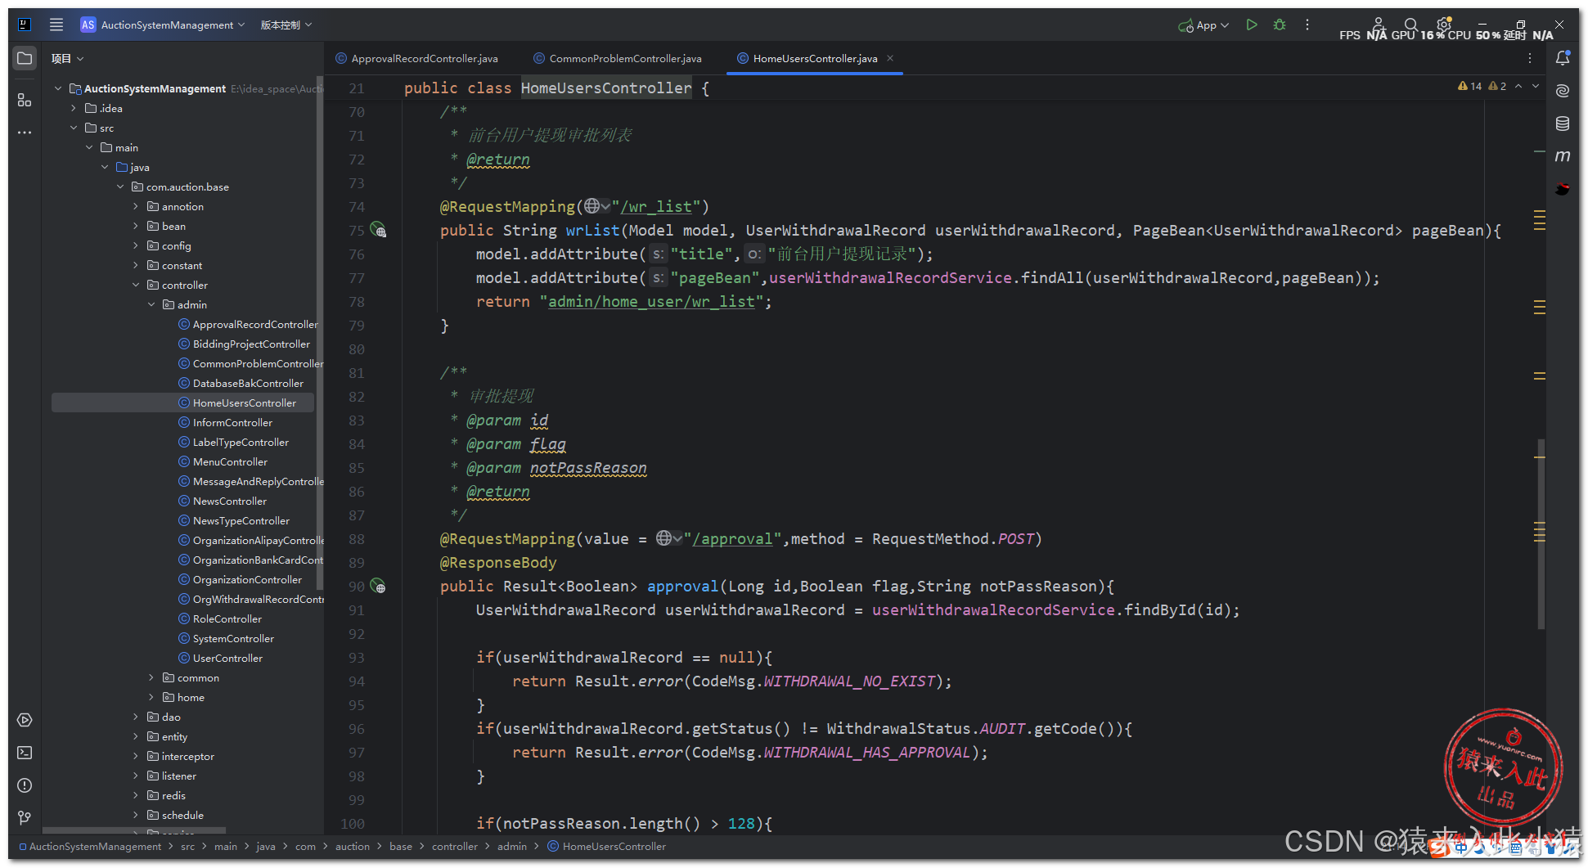Open the version control dropdown
Viewport: 1588px width, 868px height.
(x=286, y=25)
